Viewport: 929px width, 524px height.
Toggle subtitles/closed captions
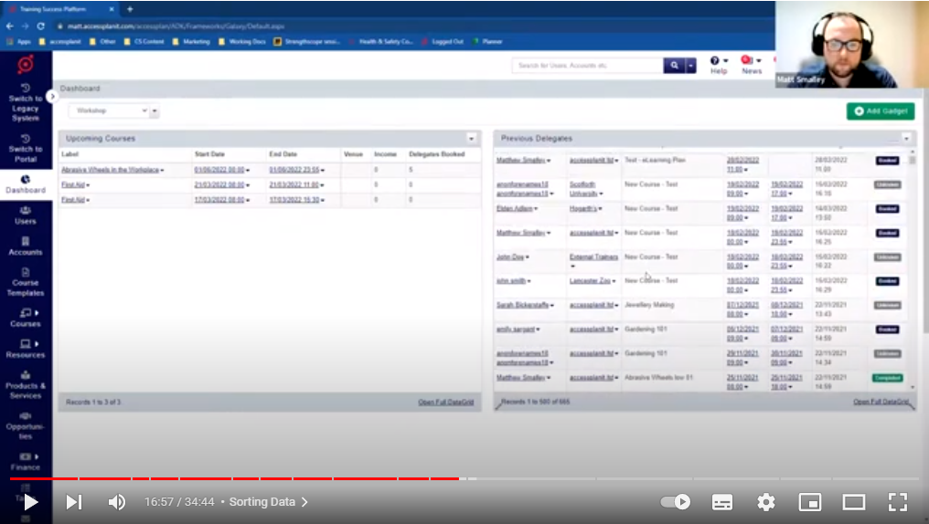[721, 502]
